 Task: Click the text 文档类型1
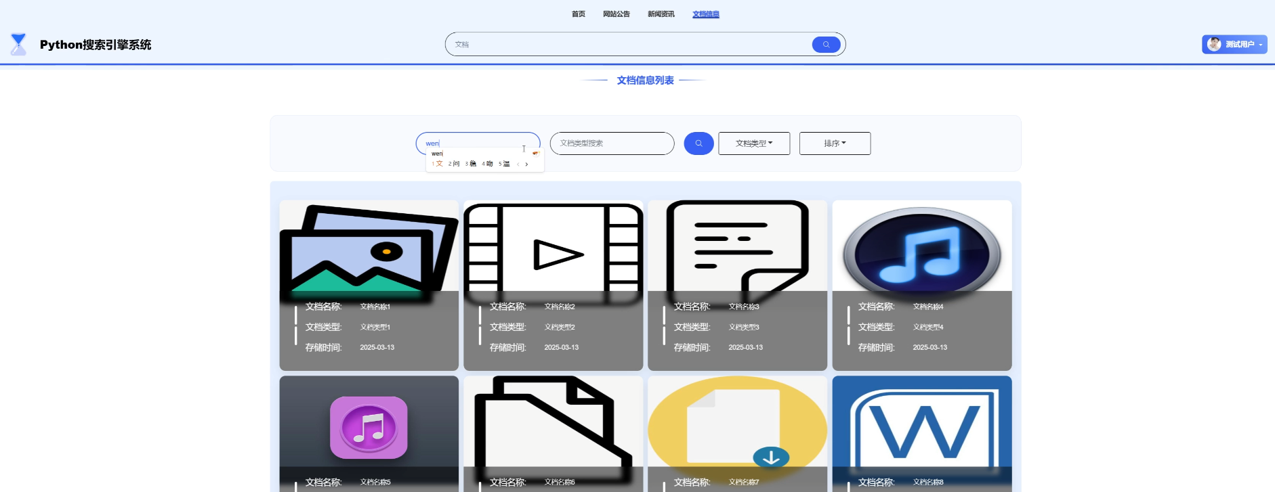click(x=375, y=328)
